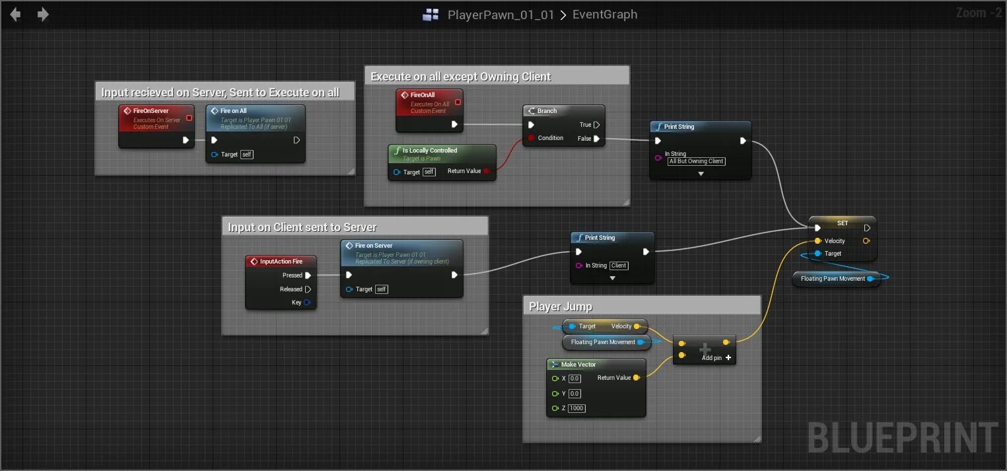The image size is (1007, 471).
Task: Edit the 'Client' In String field
Action: tap(619, 266)
